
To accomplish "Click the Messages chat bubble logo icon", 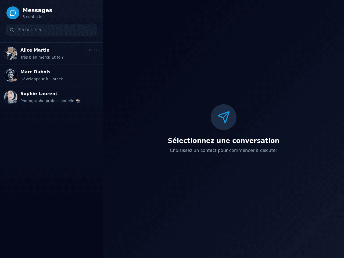I will pos(13,13).
